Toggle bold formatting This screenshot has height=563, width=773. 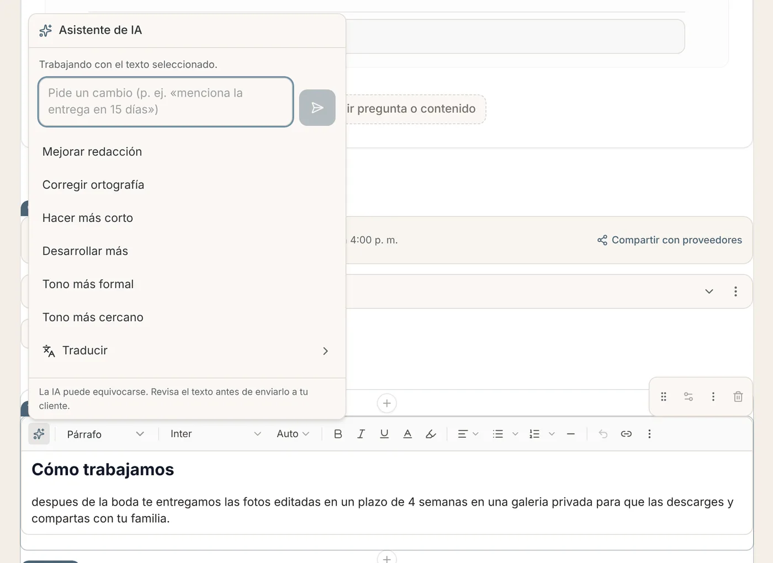(338, 434)
